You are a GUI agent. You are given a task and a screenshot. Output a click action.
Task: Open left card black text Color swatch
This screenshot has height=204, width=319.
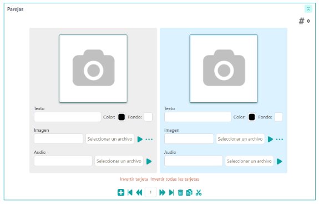point(121,117)
